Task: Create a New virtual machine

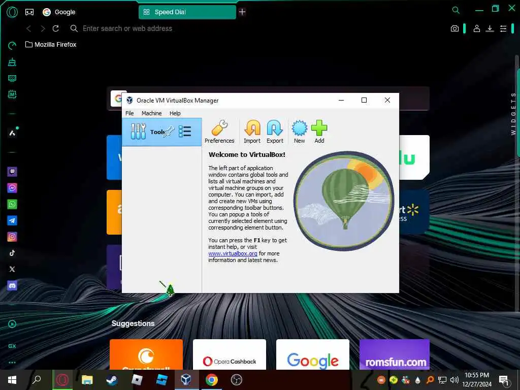Action: tap(299, 132)
